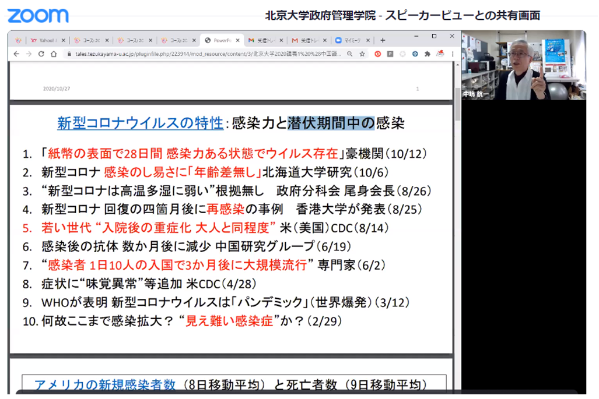Viewport: 599px width, 399px height.
Task: Click the red text 見え難い感染症 in item 10
Action: click(229, 321)
